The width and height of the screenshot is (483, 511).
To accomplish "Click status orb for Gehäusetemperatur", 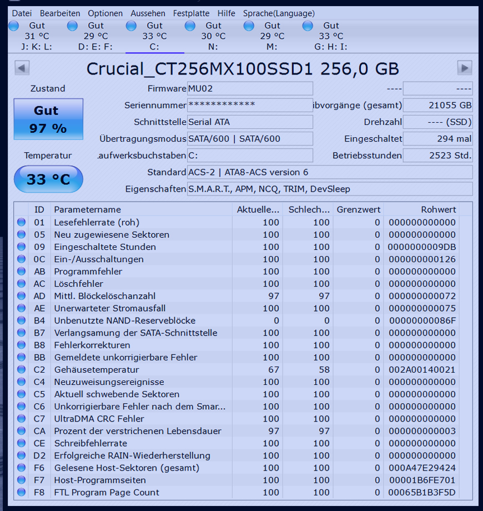I will click(22, 369).
